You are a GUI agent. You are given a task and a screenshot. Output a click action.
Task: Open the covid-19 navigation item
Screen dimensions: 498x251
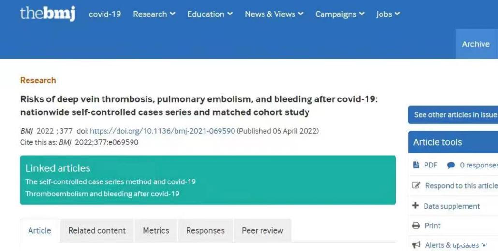[x=105, y=14]
